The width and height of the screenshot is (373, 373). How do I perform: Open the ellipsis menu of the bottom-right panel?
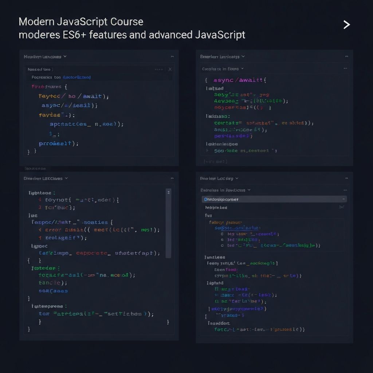point(346,178)
